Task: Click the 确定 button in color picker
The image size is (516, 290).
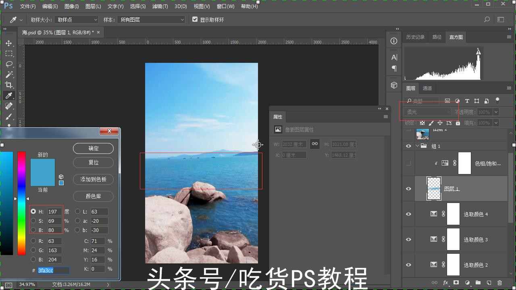Action: coord(93,148)
